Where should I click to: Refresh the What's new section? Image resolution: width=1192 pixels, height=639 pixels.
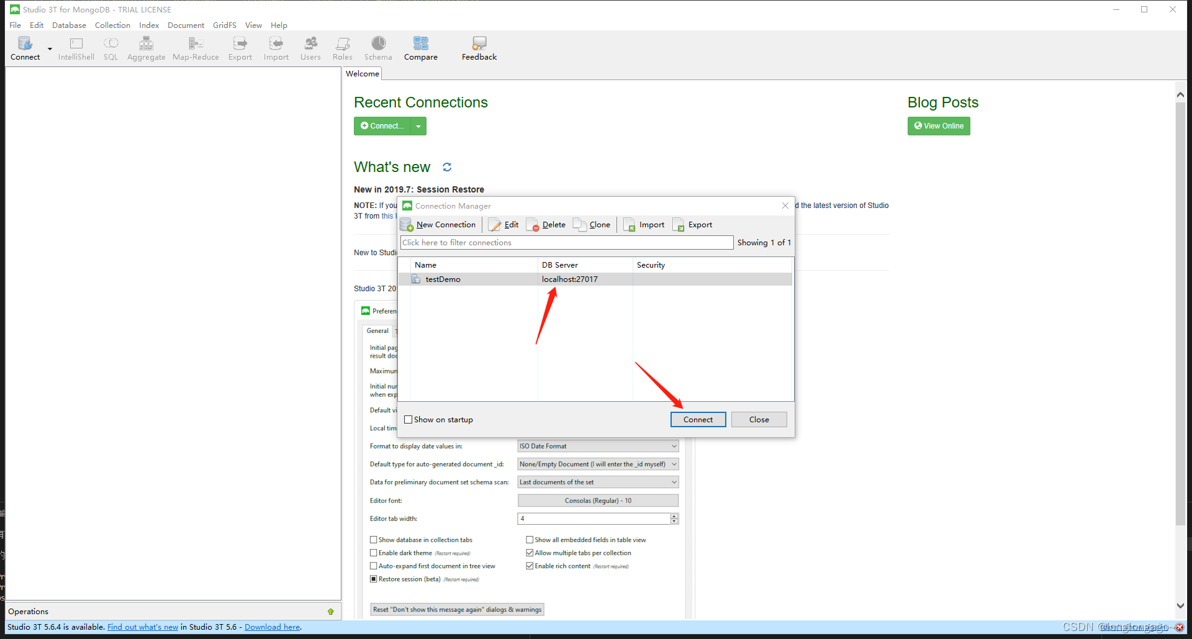pos(447,167)
